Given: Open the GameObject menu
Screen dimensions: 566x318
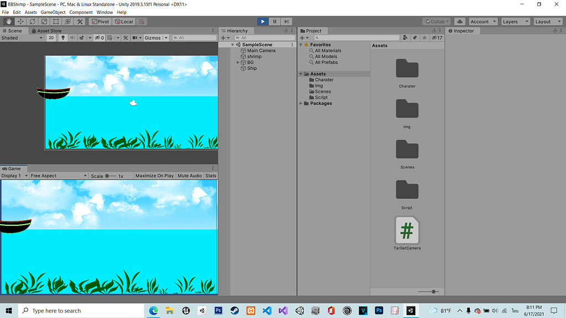Looking at the screenshot, I should tap(53, 12).
